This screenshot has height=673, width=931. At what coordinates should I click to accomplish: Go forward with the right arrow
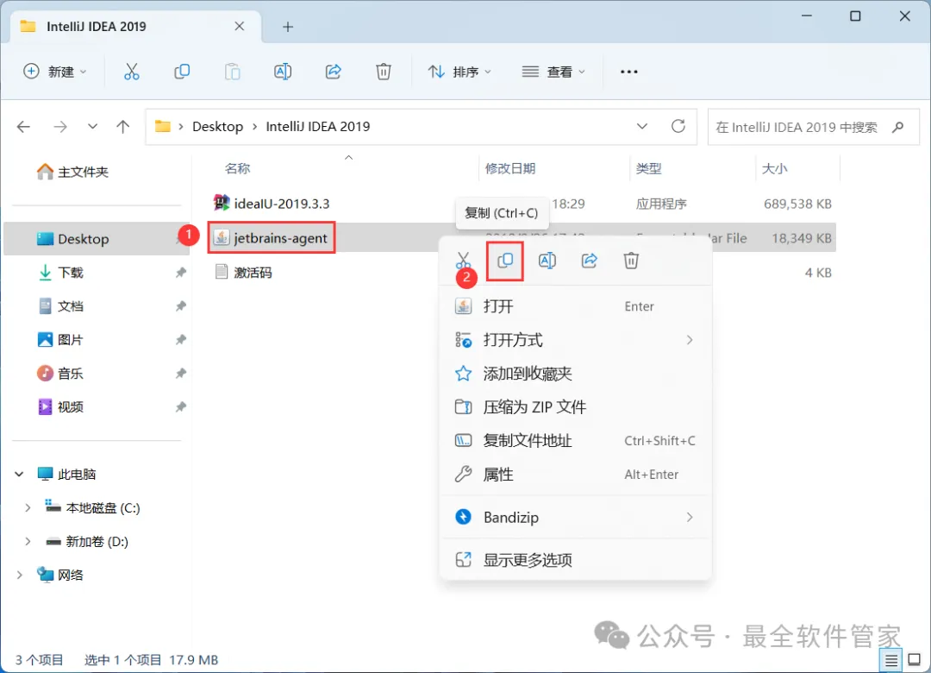[x=60, y=127]
